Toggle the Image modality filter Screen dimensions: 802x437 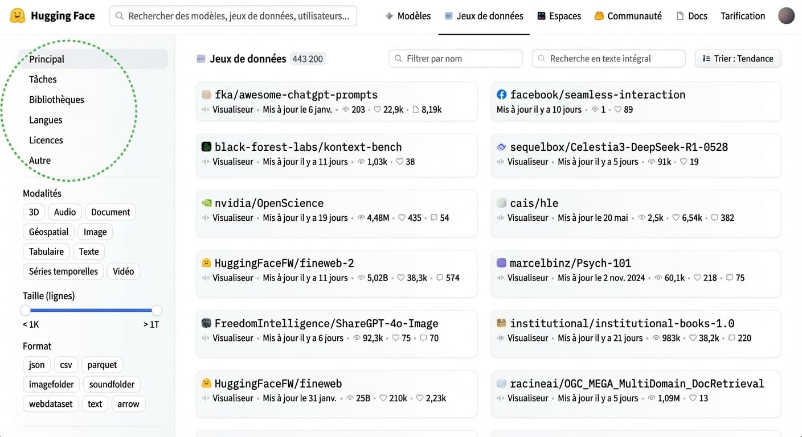click(95, 232)
